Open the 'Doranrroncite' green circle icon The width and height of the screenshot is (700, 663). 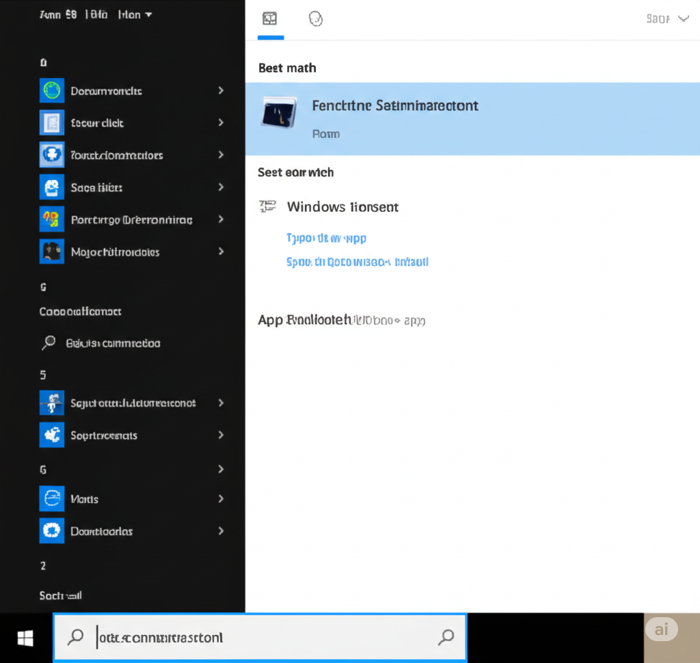52,91
